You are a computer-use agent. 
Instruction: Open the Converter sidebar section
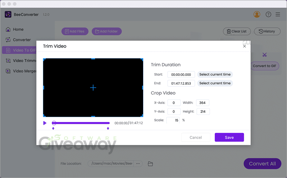coord(22,40)
